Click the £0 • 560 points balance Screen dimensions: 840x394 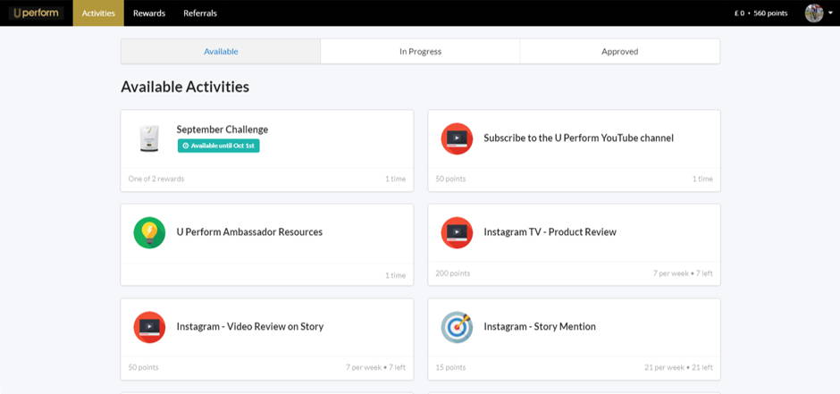[x=760, y=13]
